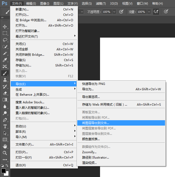Viewport: 175px width, 177px height.
Task: Choose Export Layers to Files (将图层导出到文件)
Action: pyautogui.click(x=121, y=123)
